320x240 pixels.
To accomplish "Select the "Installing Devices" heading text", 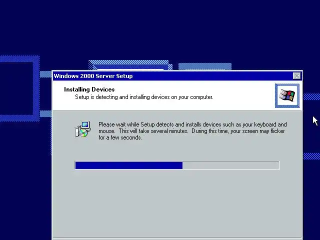I will [89, 89].
